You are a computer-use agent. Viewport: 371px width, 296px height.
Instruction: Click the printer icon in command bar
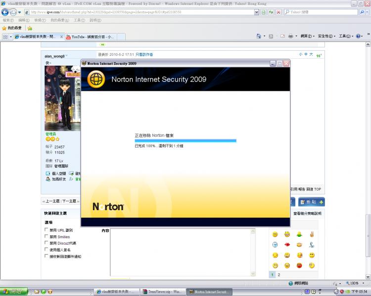(291, 37)
